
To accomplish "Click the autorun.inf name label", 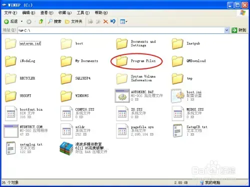I will pyautogui.click(x=30, y=43).
